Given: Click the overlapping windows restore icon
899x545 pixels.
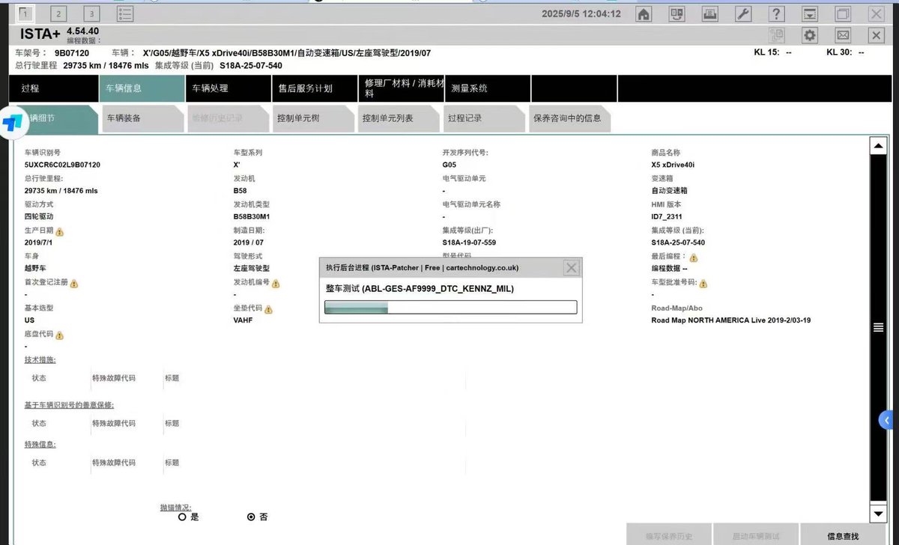Looking at the screenshot, I should click(843, 13).
